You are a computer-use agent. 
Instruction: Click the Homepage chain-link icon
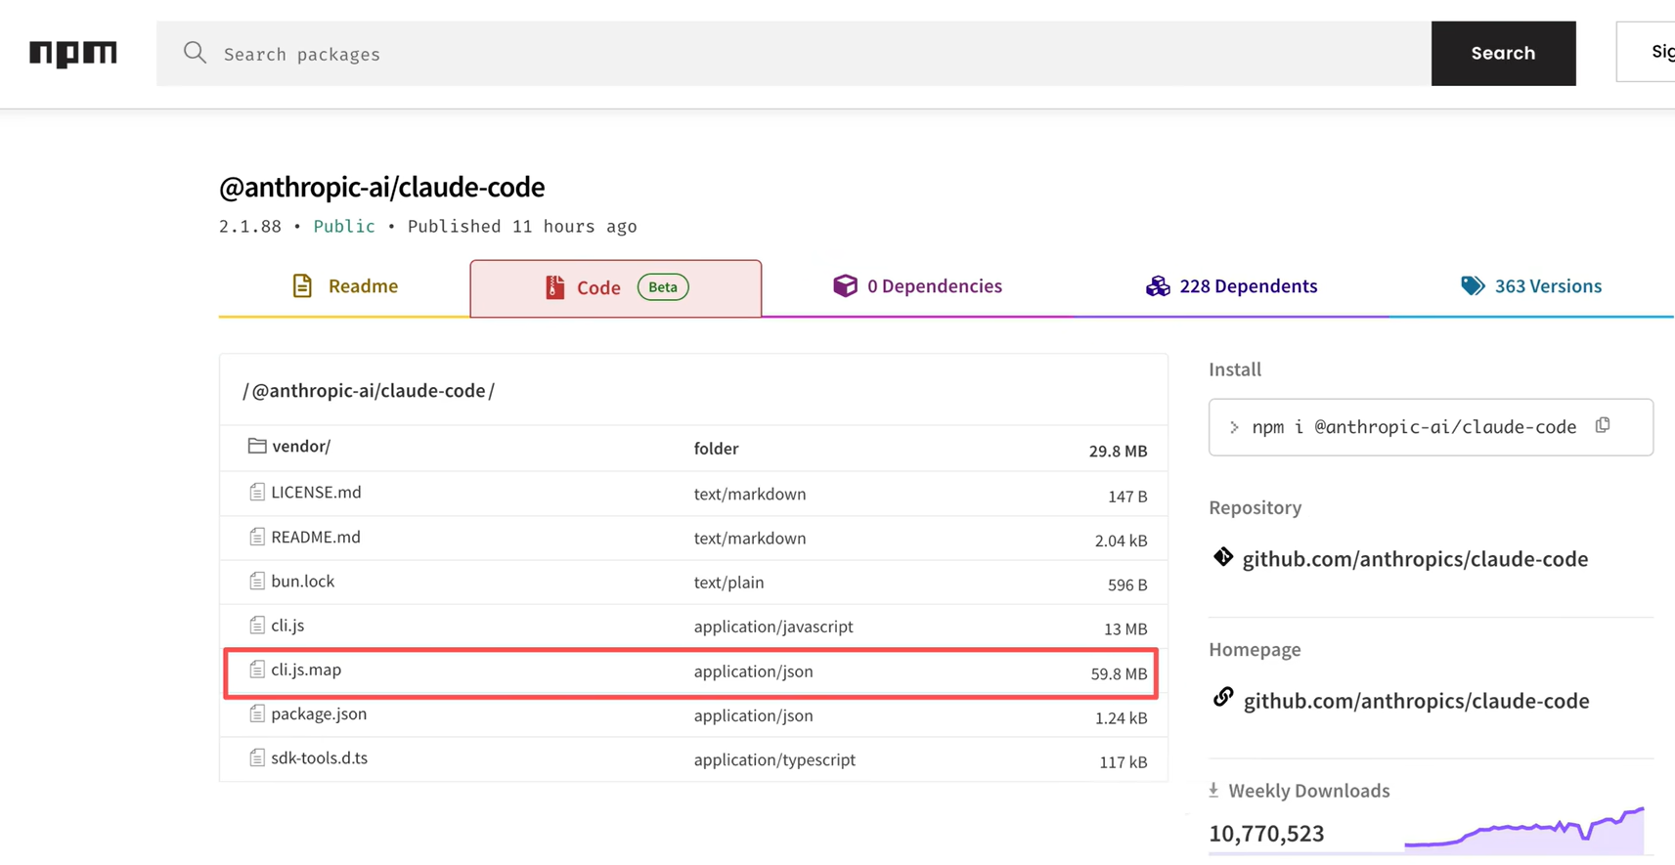coord(1223,697)
